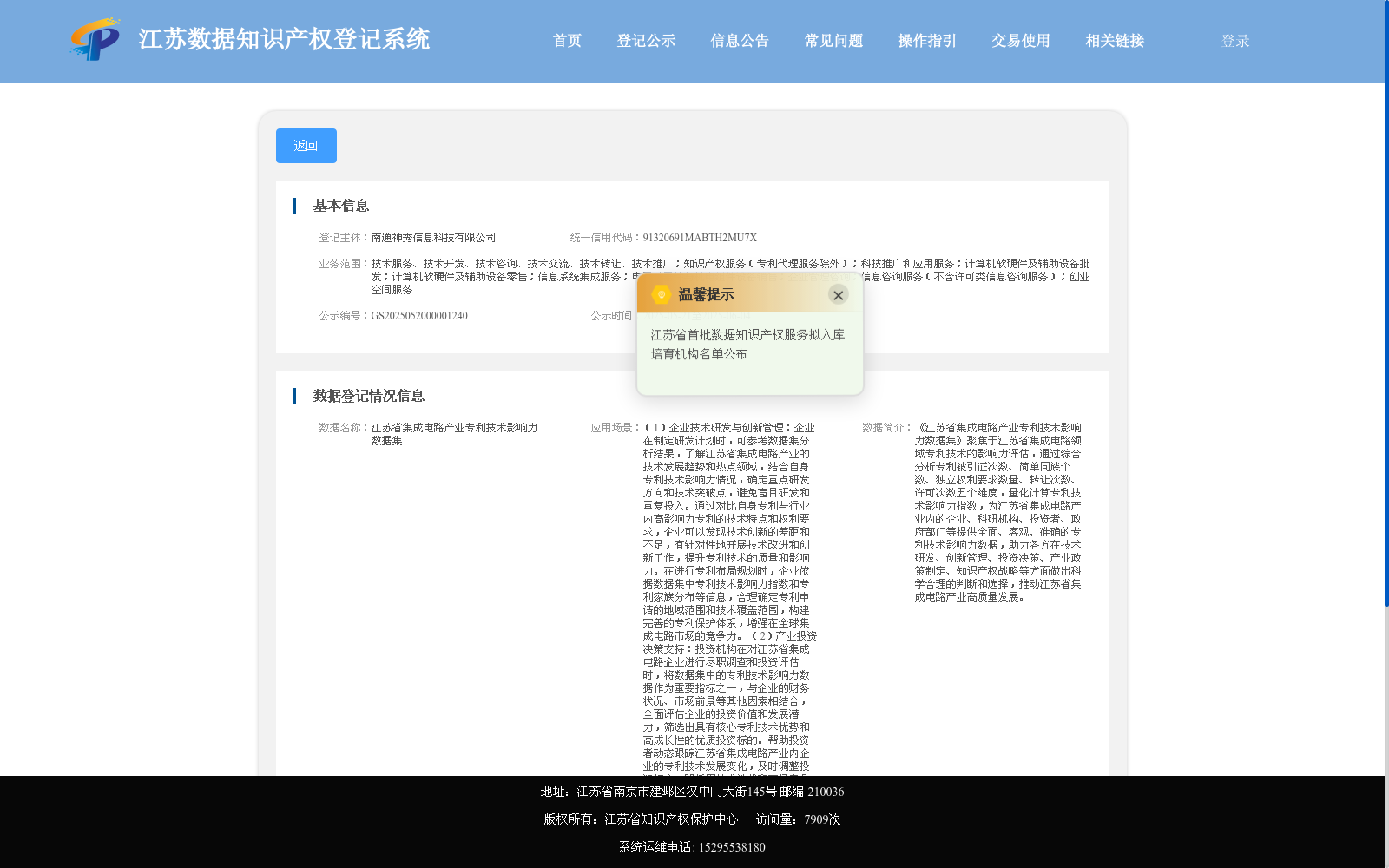Close the 温馨提示 popup
The height and width of the screenshot is (868, 1389).
click(838, 295)
